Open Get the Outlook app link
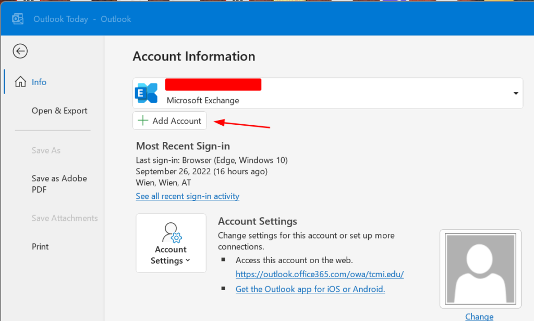 coord(310,289)
